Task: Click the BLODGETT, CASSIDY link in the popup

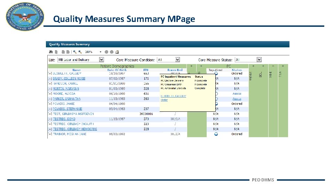Action: click(173, 96)
